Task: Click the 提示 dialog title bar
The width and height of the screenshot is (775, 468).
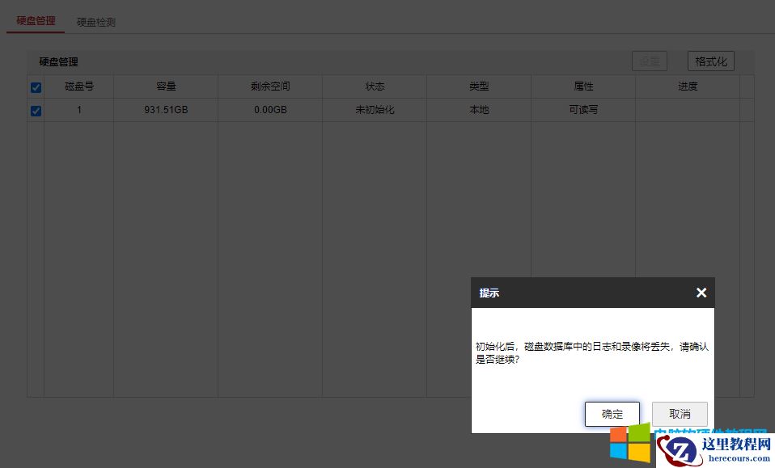Action: click(x=489, y=293)
